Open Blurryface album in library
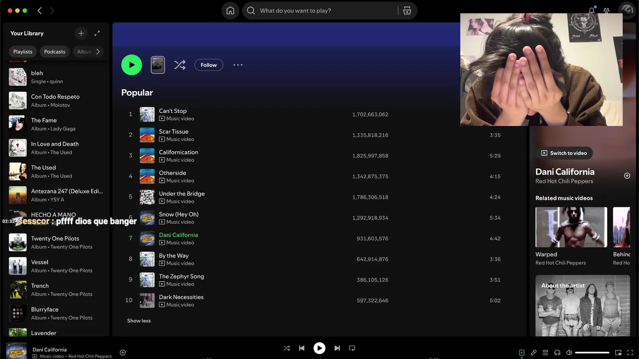 (56, 313)
